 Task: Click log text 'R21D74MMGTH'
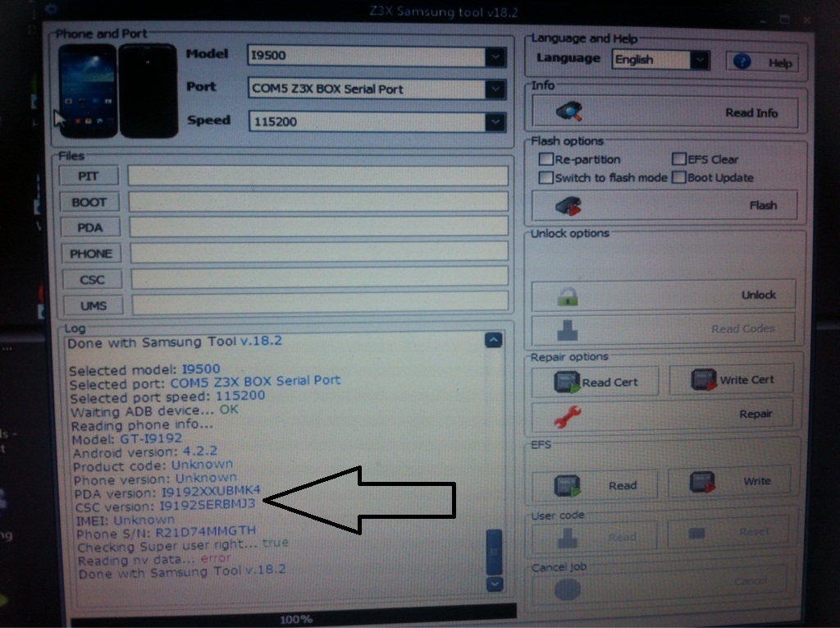tap(206, 532)
